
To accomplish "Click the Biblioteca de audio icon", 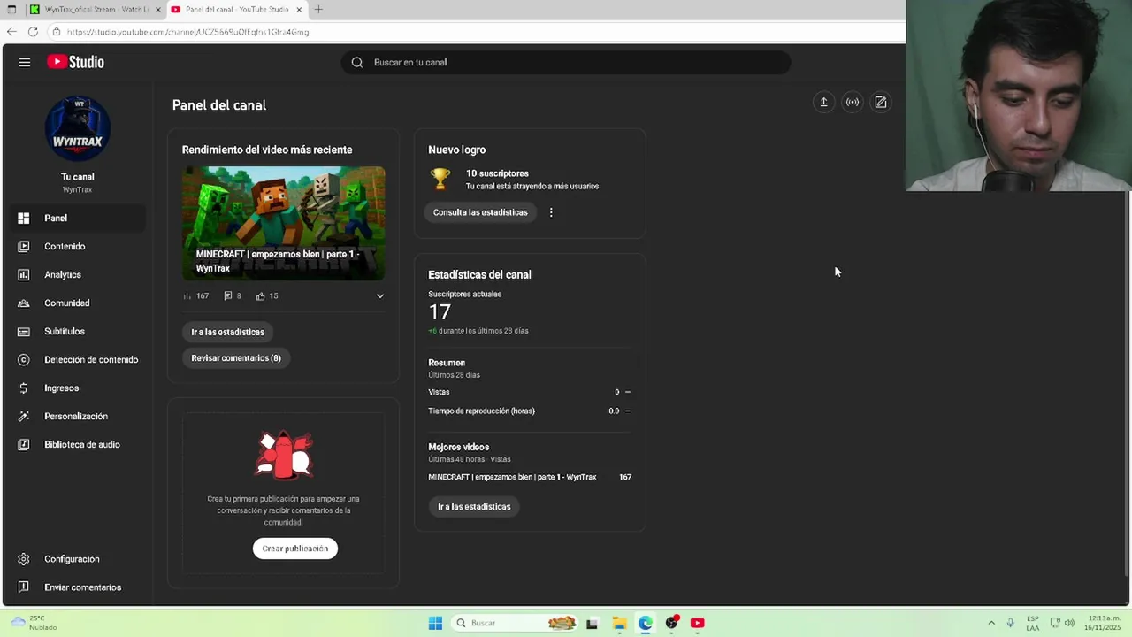I will [x=24, y=444].
